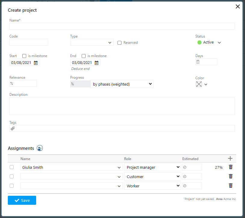The width and height of the screenshot is (245, 218).
Task: Delete the Customer role assignment row
Action: tap(231, 177)
